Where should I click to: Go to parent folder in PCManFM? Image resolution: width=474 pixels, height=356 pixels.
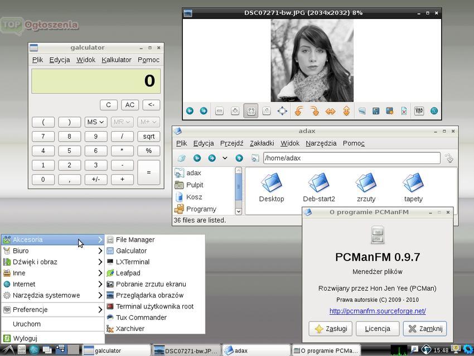coord(239,158)
